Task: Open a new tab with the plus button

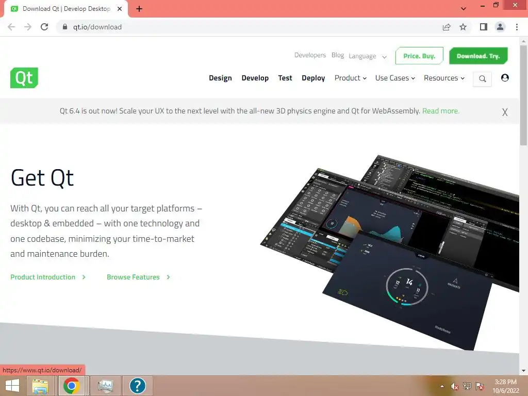Action: [x=139, y=9]
